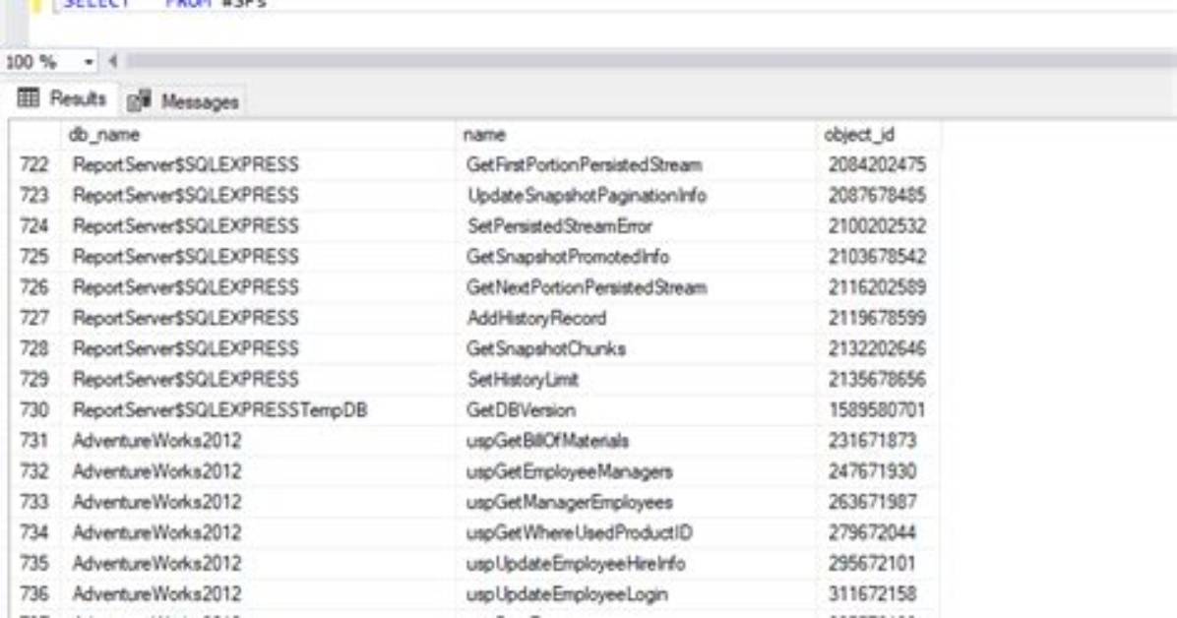Select the name column header
This screenshot has width=1177, height=618.
636,135
